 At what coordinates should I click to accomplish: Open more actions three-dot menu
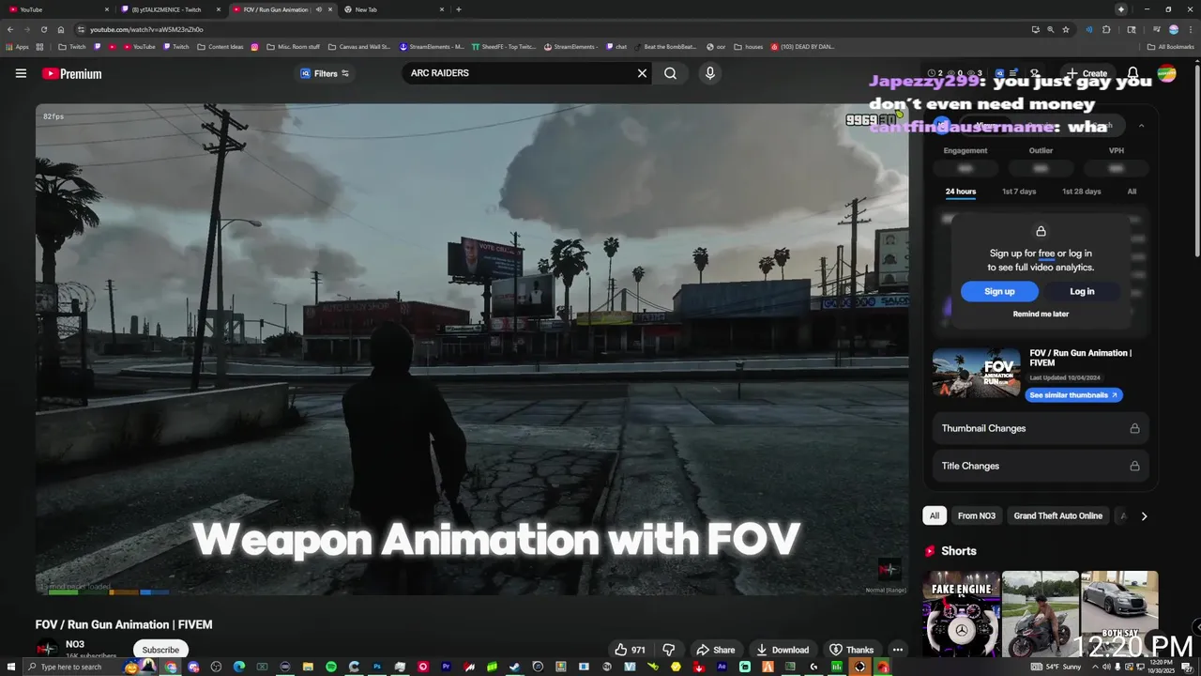[898, 650]
